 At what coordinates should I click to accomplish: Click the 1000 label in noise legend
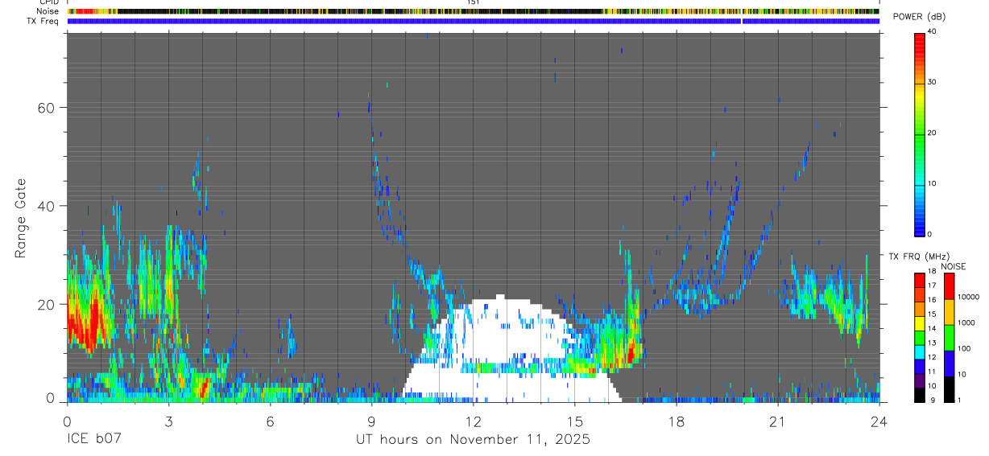(968, 322)
